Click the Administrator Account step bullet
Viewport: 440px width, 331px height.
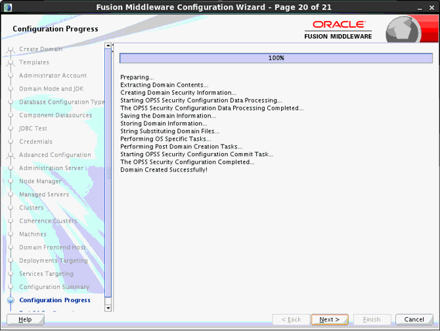pos(11,76)
